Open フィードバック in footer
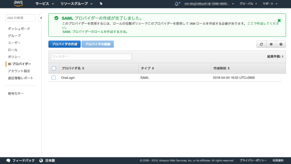291x164 pixels. (x=23, y=160)
